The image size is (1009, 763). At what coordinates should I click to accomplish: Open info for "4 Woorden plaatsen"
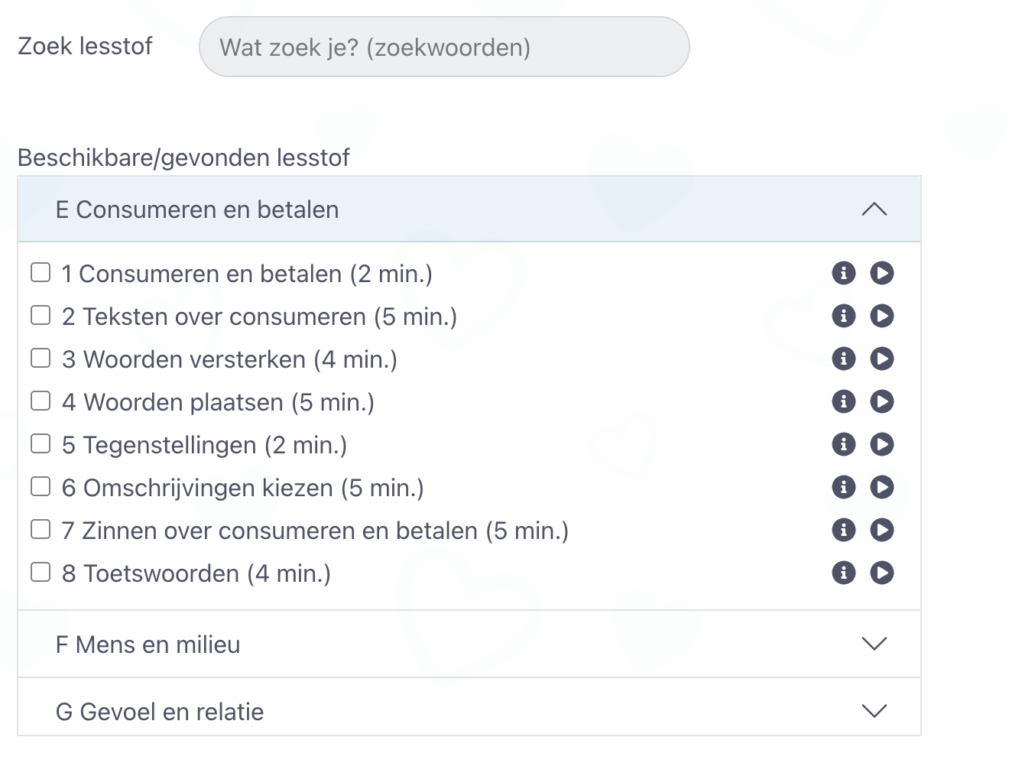coord(844,401)
